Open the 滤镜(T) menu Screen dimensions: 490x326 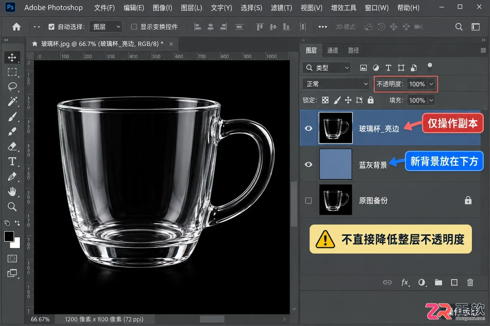pyautogui.click(x=281, y=8)
